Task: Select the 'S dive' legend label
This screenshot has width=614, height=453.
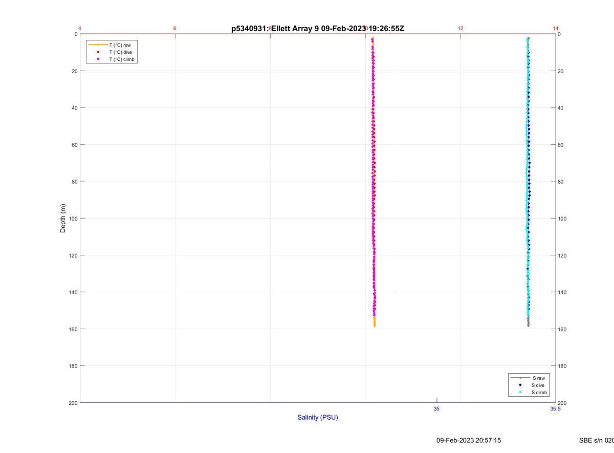Action: coord(538,385)
